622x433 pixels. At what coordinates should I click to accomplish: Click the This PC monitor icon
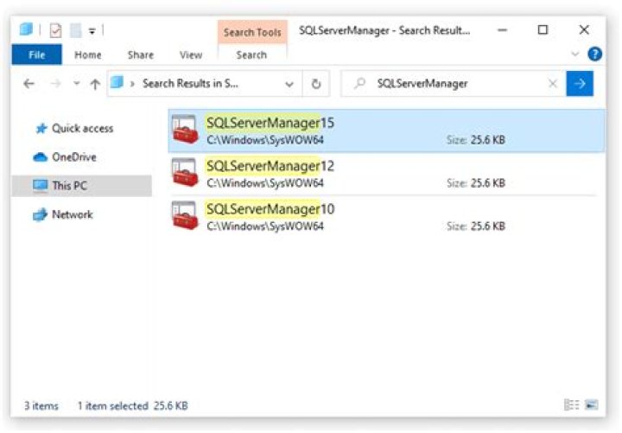click(40, 186)
